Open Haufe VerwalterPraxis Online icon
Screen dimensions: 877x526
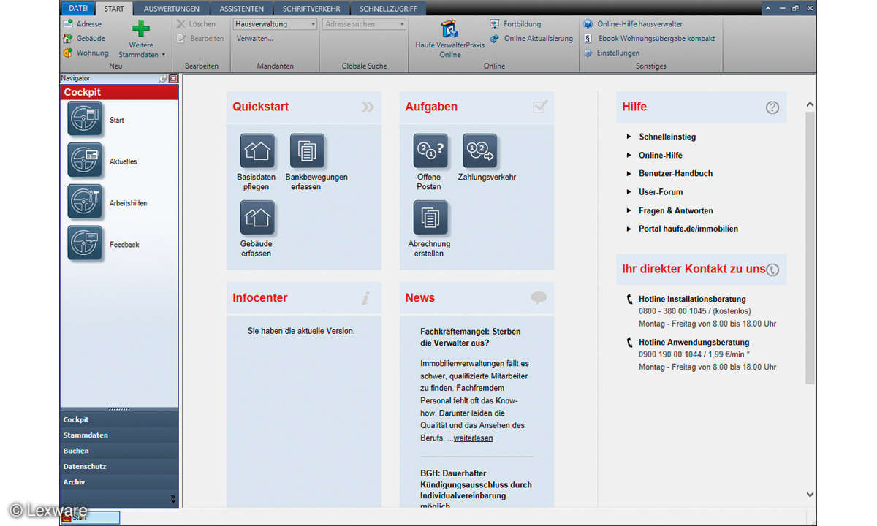tap(449, 29)
